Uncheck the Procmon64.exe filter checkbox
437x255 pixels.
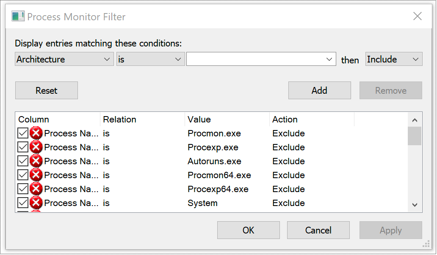click(22, 175)
